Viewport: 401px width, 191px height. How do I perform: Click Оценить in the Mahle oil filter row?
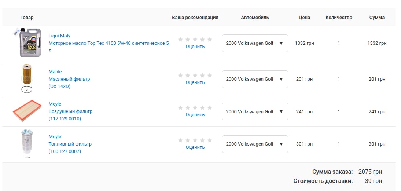[x=195, y=82]
